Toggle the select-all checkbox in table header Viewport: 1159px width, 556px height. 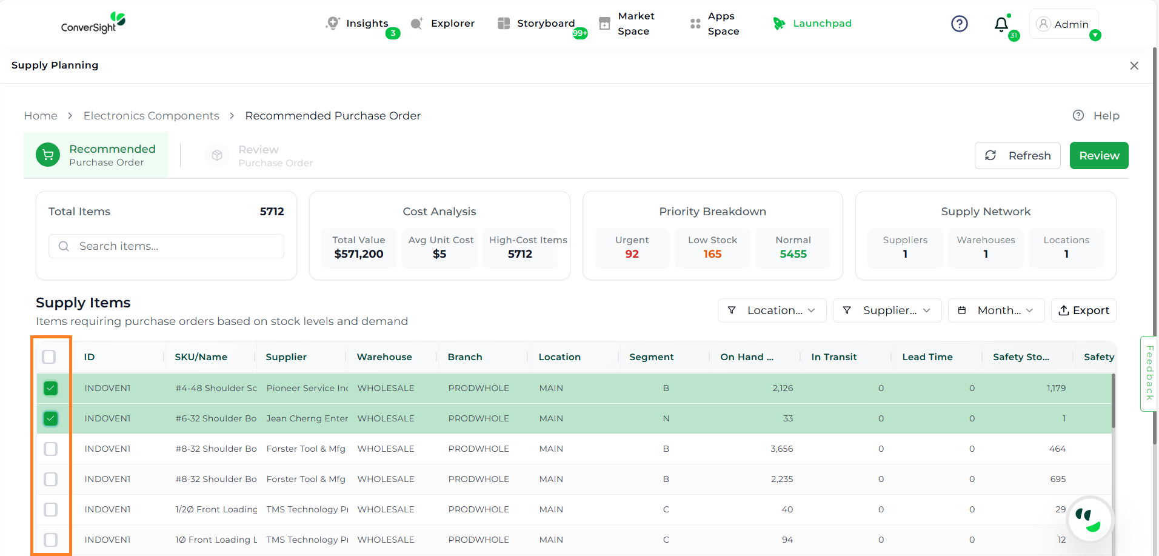coord(49,357)
